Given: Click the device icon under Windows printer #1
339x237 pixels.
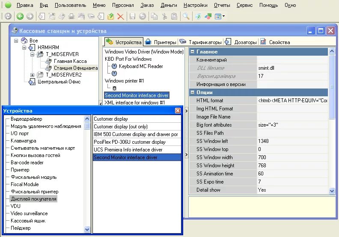Looking at the screenshot, I should coord(114,88).
